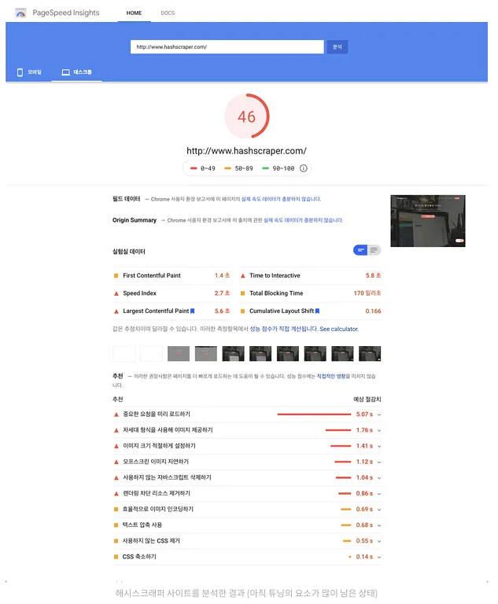Open the See calculator link
The image size is (498, 604).
pyautogui.click(x=338, y=330)
